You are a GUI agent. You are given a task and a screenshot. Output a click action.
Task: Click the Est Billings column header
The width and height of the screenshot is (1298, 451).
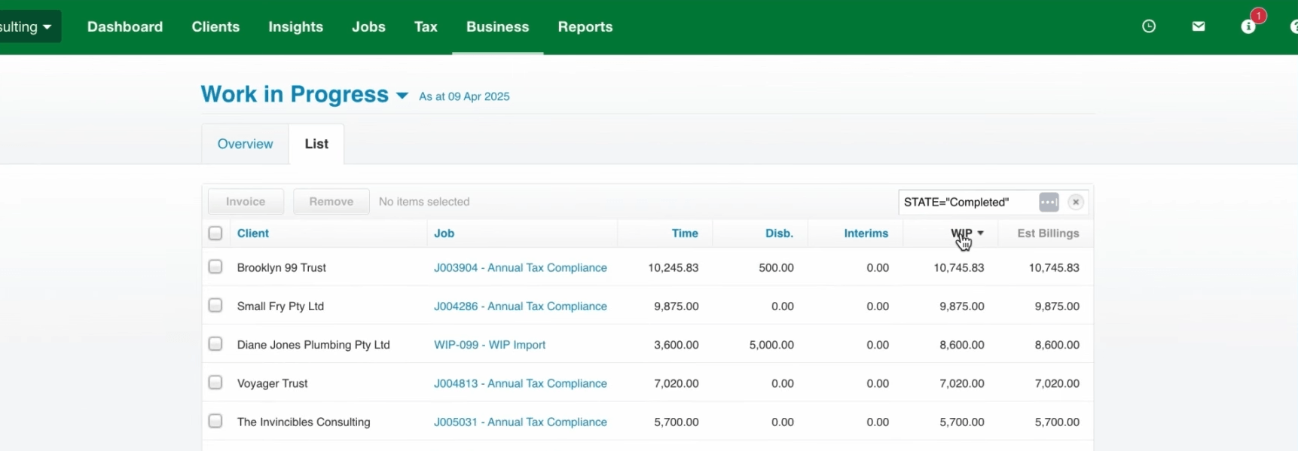pyautogui.click(x=1049, y=233)
